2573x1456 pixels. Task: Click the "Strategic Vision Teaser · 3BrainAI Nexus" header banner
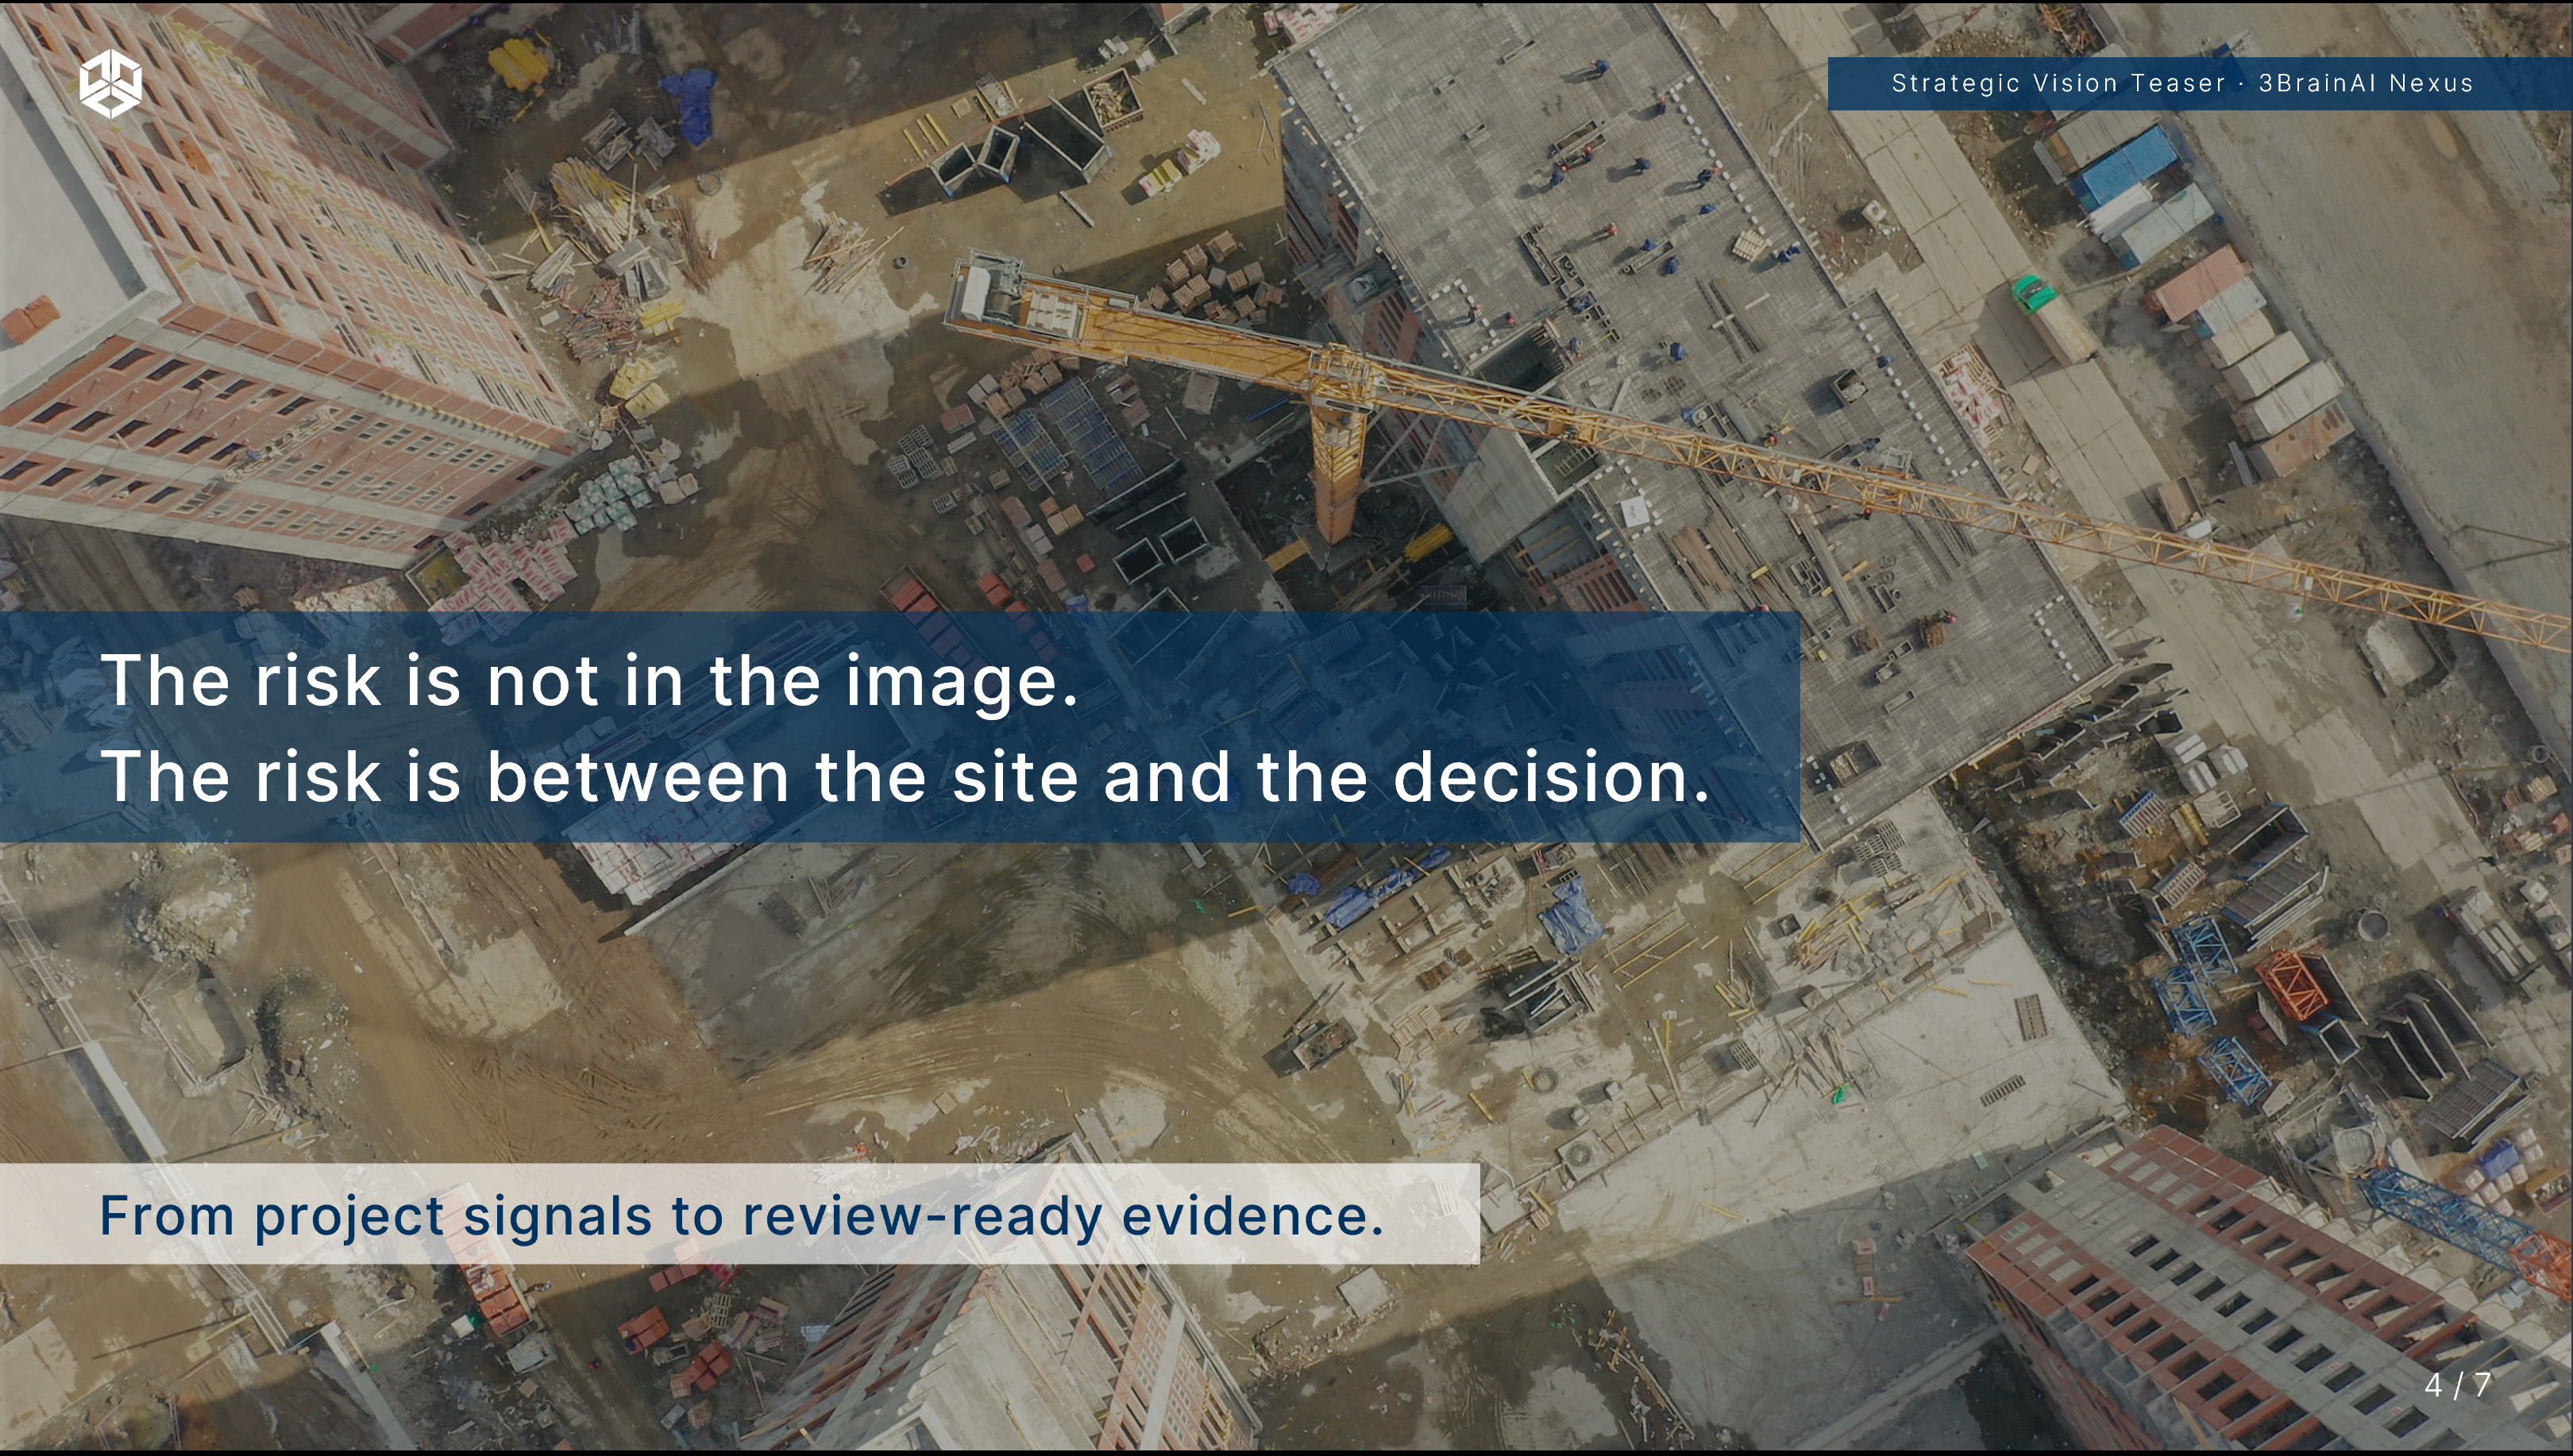(x=2199, y=83)
